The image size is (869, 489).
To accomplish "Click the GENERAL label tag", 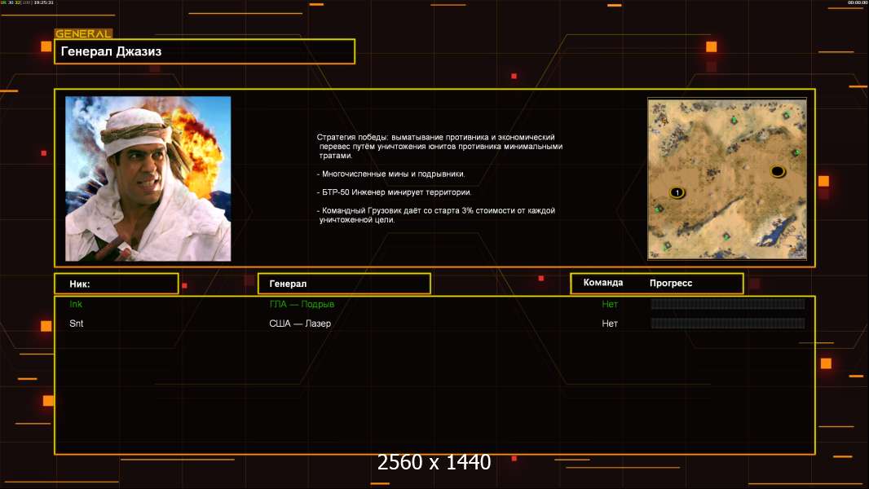I will [83, 34].
